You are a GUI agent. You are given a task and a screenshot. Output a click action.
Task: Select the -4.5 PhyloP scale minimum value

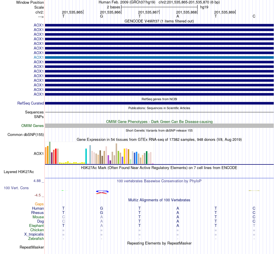pyautogui.click(x=37, y=195)
